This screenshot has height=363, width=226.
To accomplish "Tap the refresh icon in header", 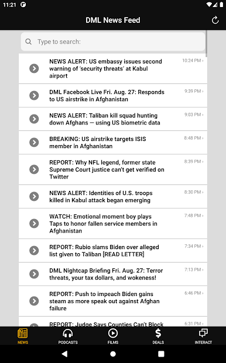I will (x=215, y=20).
